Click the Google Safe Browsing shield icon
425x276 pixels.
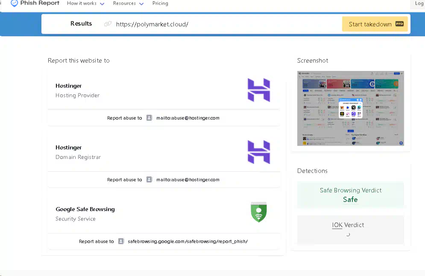259,212
